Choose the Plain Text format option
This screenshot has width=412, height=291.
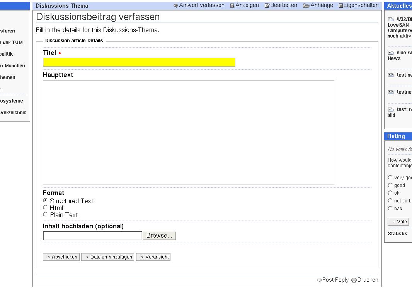(x=45, y=214)
